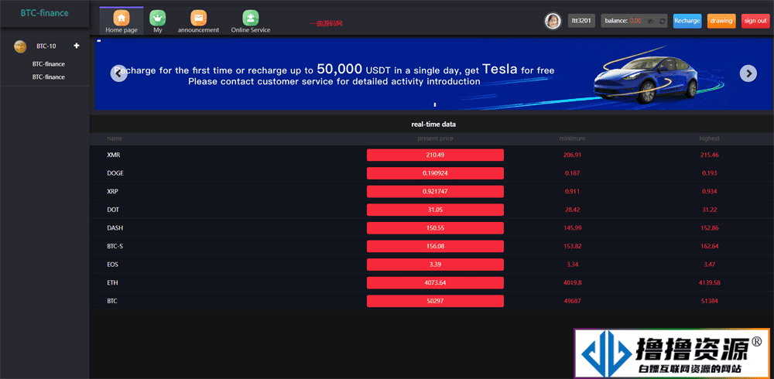Screen dimensions: 774x379
Task: Click the DOT present price 31.05
Action: [435, 210]
